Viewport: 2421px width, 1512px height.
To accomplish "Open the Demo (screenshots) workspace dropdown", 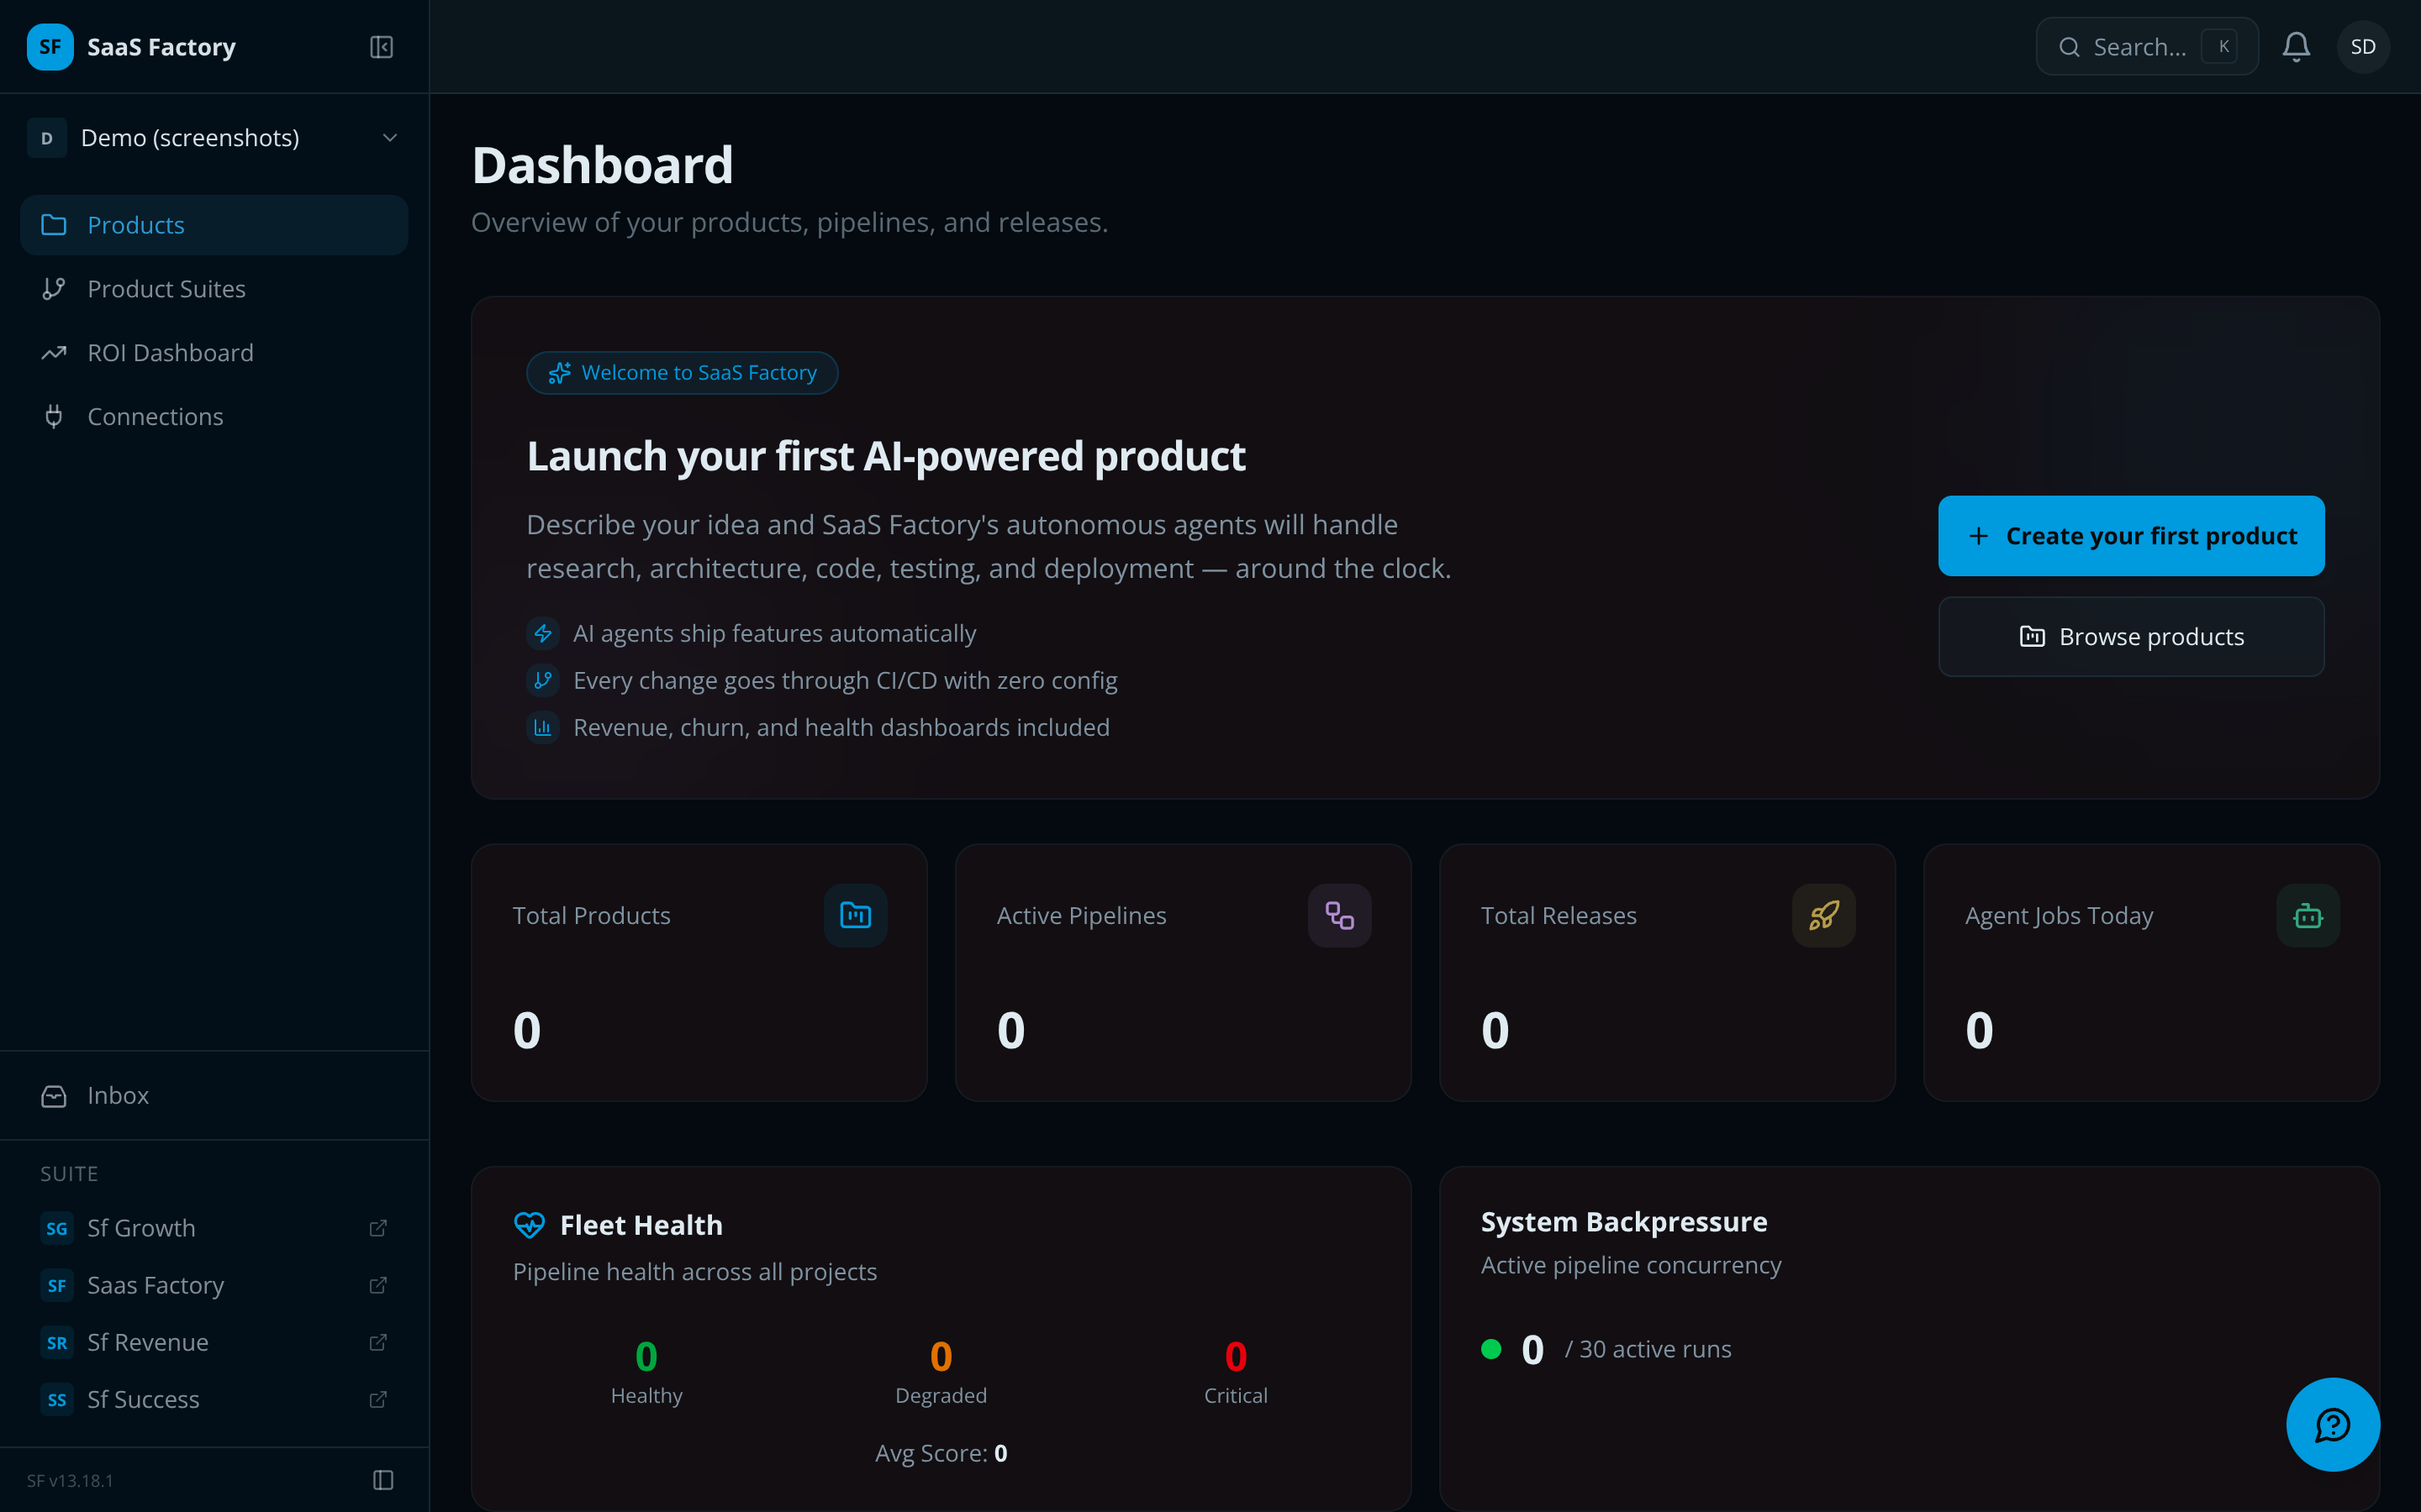I will tap(214, 138).
